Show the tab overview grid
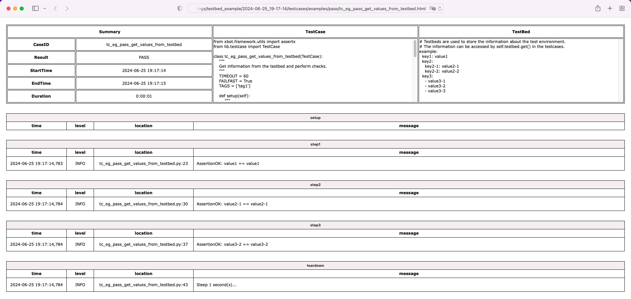This screenshot has height=299, width=631. pos(622,8)
